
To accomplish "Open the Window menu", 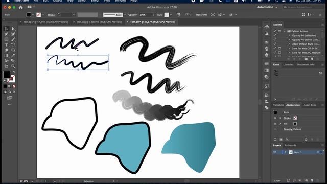I will coord(121,1).
